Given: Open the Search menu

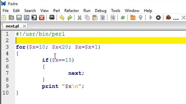Looking at the screenshot, I should coord(30,11).
